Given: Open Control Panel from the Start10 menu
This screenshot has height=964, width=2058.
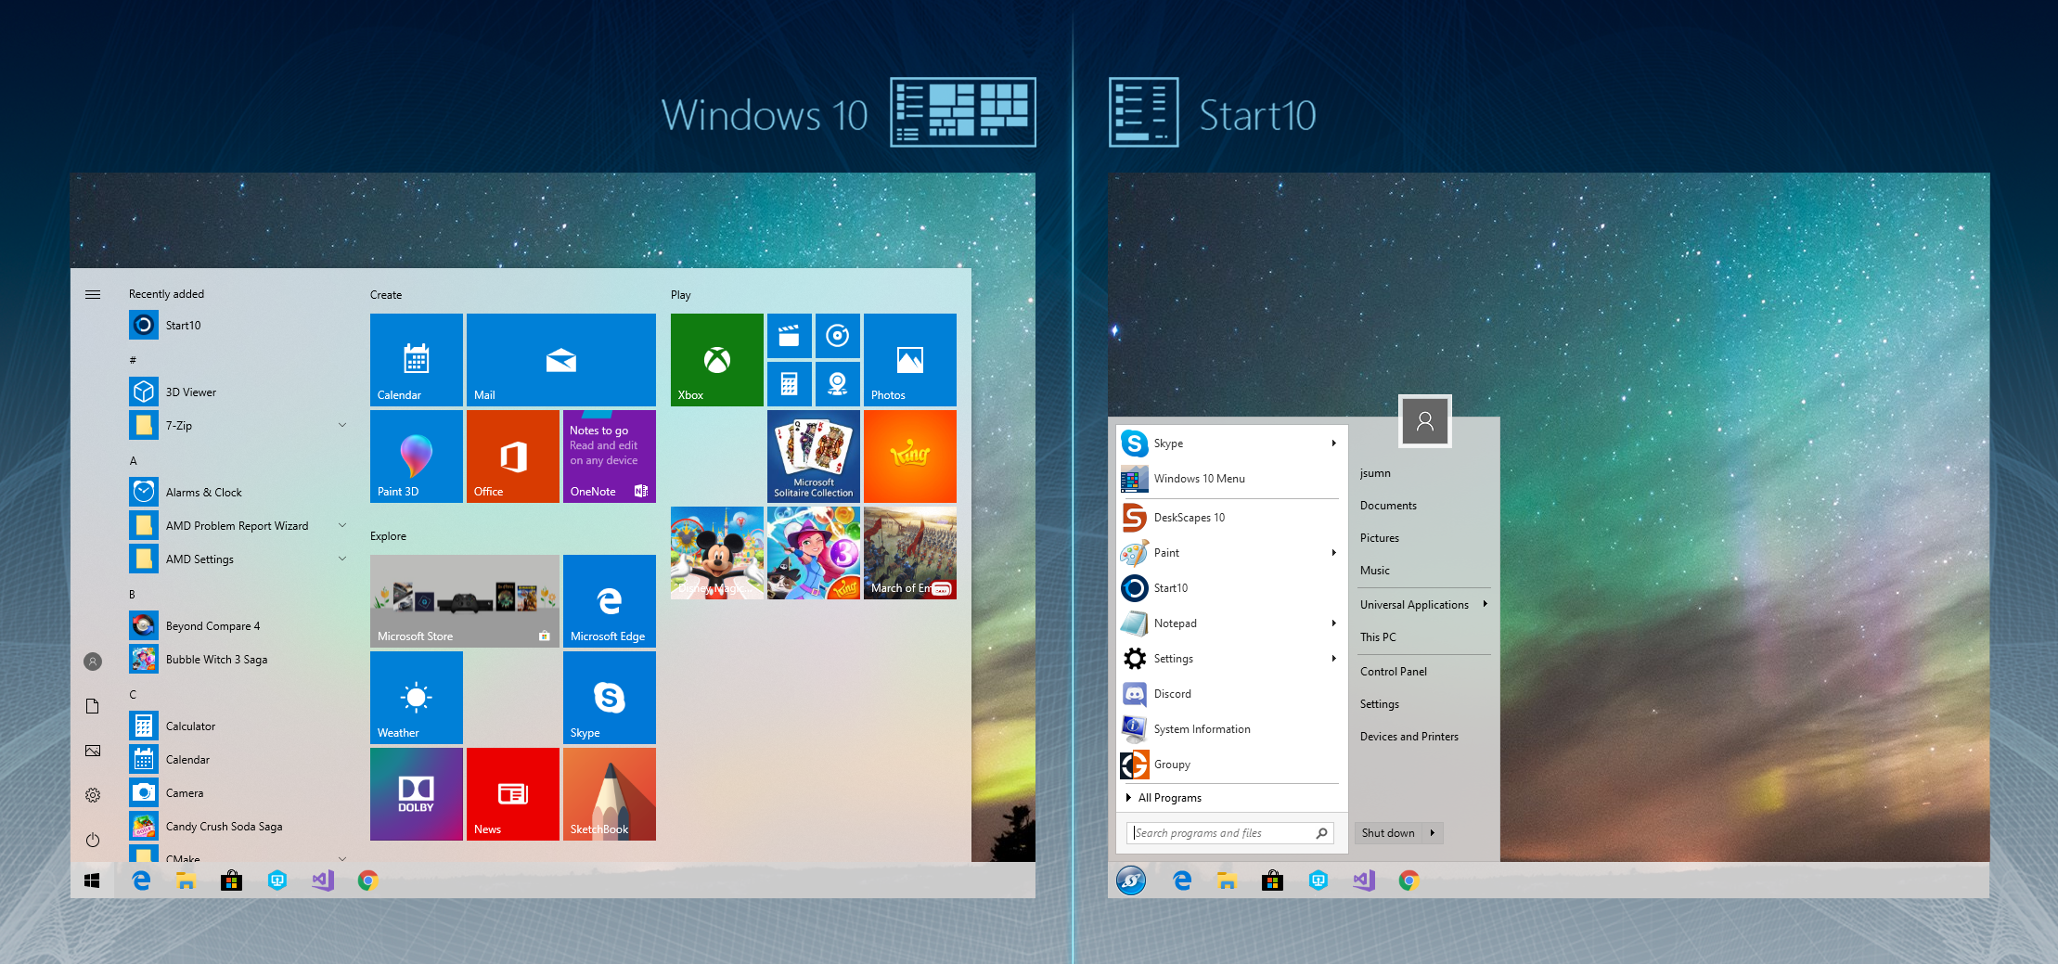Looking at the screenshot, I should [x=1393, y=671].
